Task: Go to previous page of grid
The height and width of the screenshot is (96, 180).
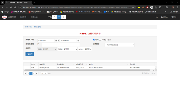Action: 28,73
